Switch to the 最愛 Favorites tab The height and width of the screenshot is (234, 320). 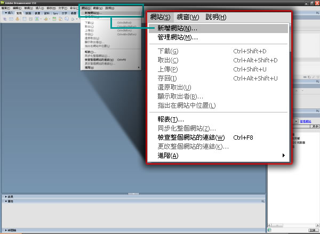(x=74, y=13)
